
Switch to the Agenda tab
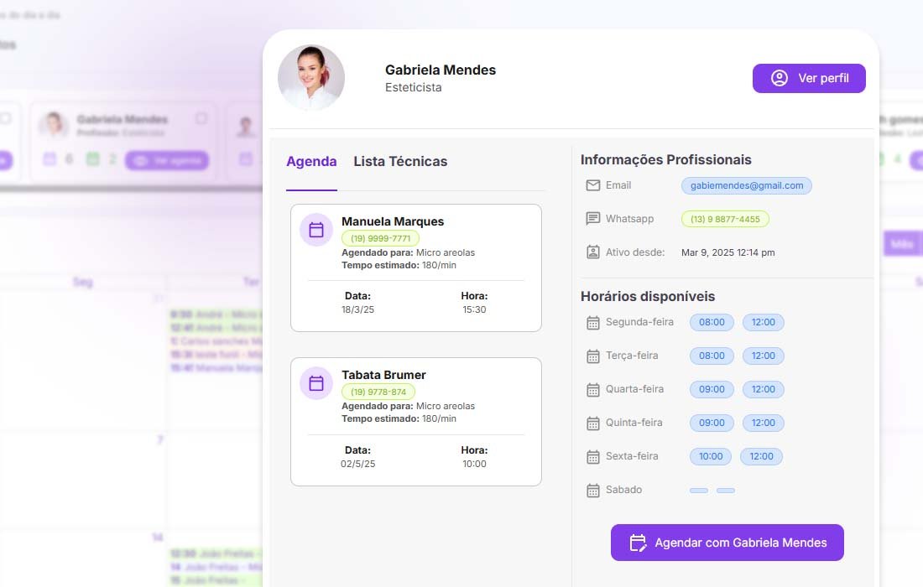[311, 161]
